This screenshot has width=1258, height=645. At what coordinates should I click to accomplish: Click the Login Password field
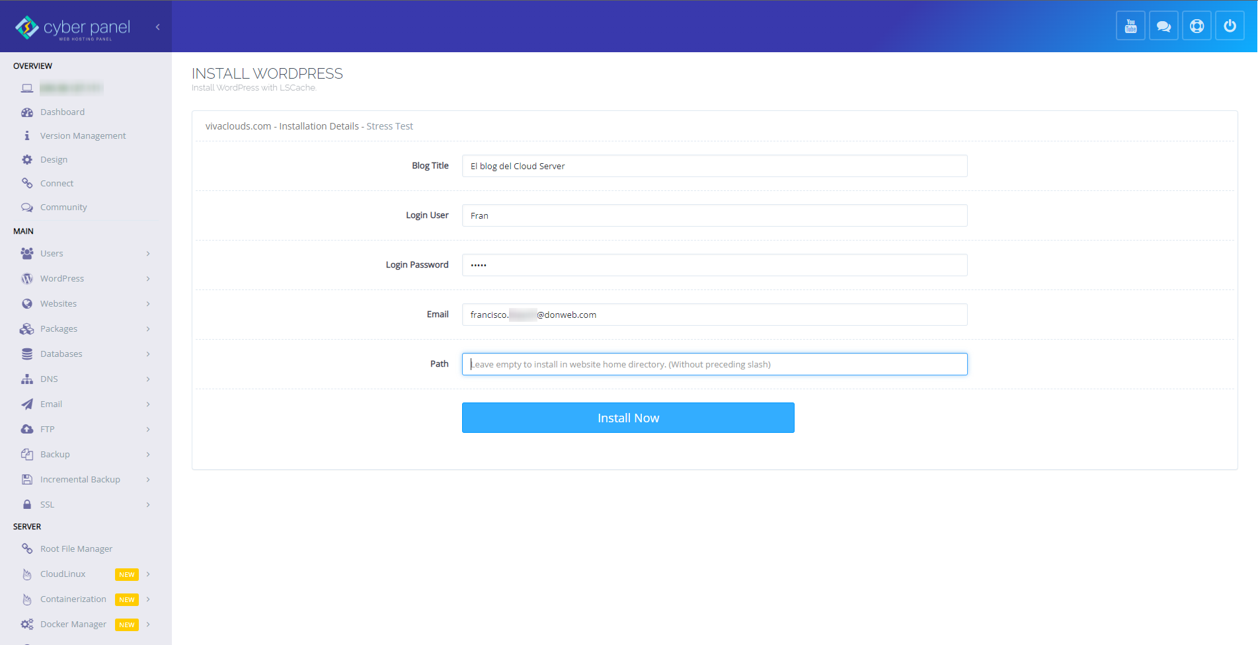click(x=715, y=265)
